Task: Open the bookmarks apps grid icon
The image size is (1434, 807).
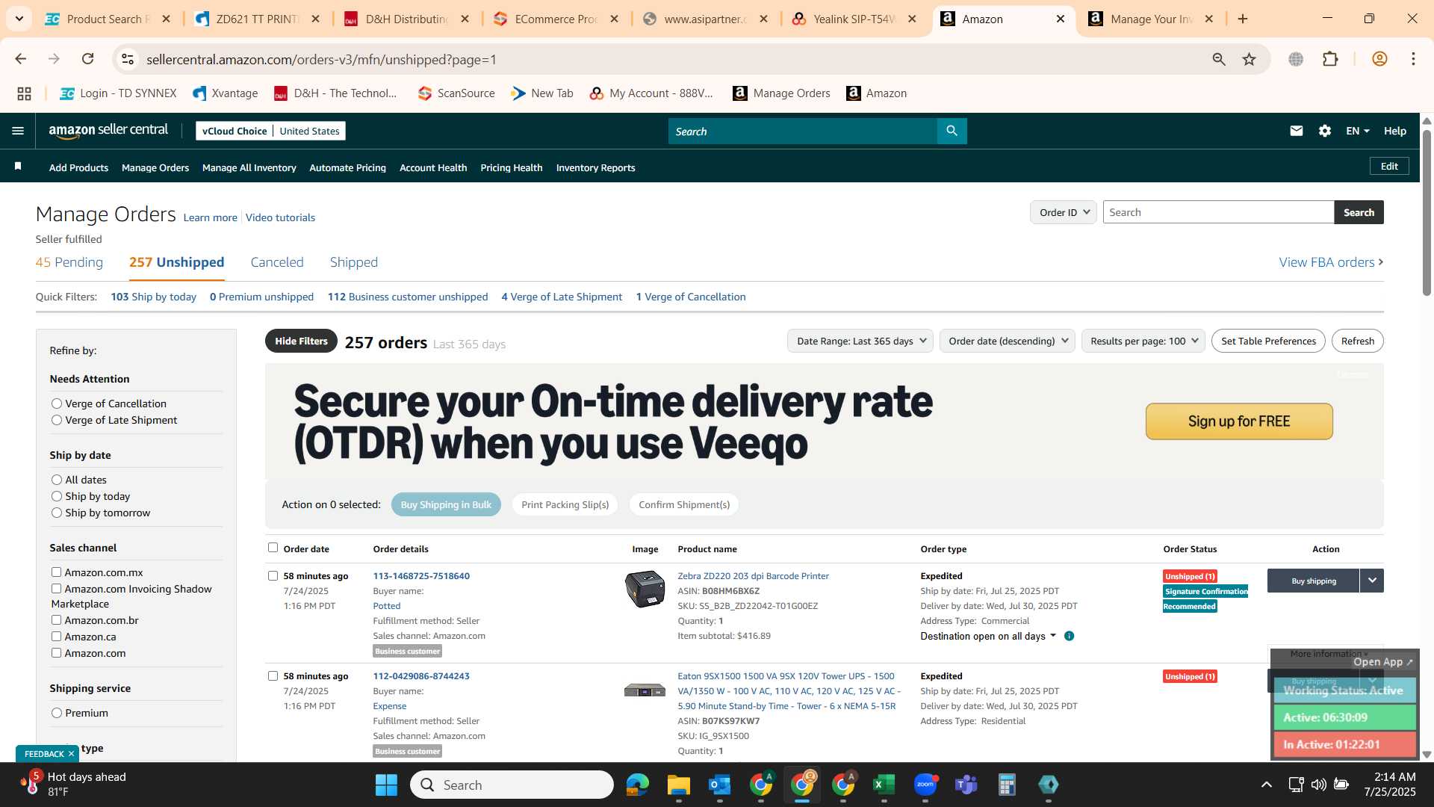Action: (x=24, y=93)
